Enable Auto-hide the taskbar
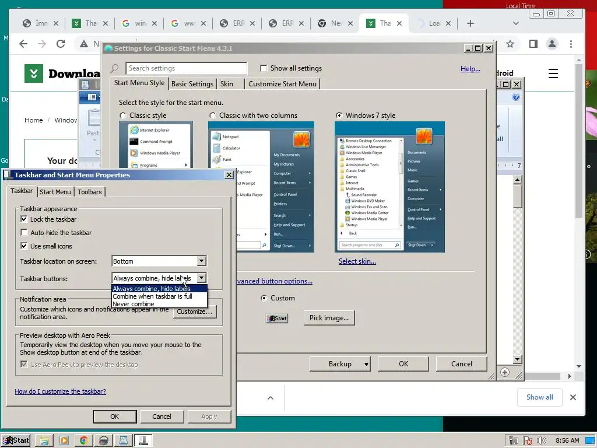Image resolution: width=597 pixels, height=448 pixels. [24, 232]
